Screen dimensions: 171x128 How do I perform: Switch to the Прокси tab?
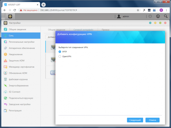tap(105, 29)
